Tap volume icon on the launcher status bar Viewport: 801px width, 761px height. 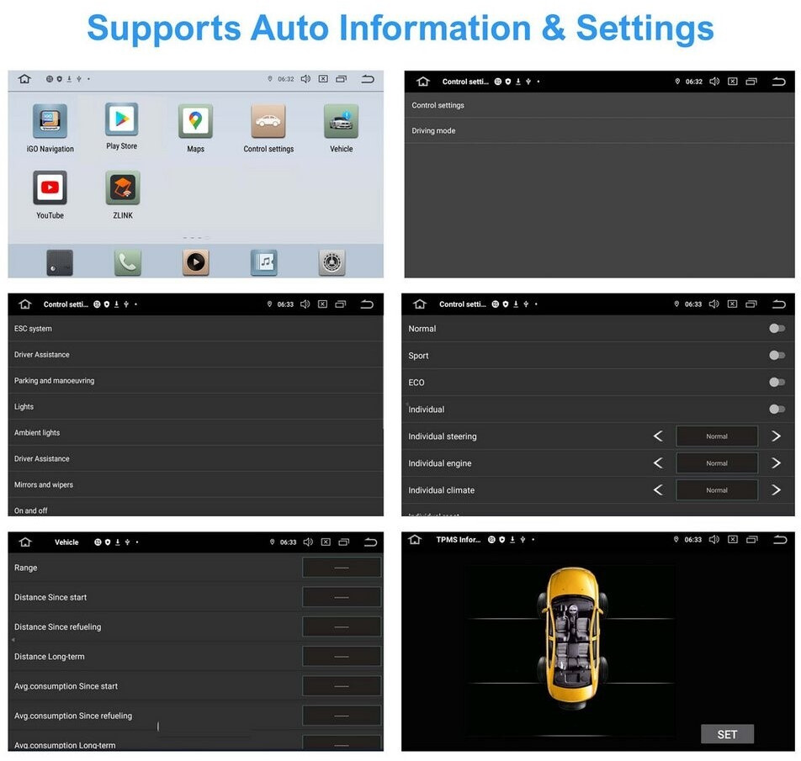(x=305, y=78)
